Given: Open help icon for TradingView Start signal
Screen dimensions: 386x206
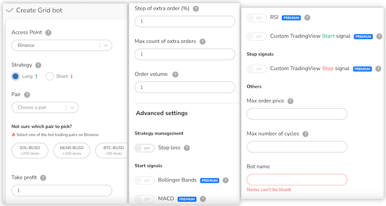Looking at the screenshot, I should pyautogui.click(x=379, y=37).
